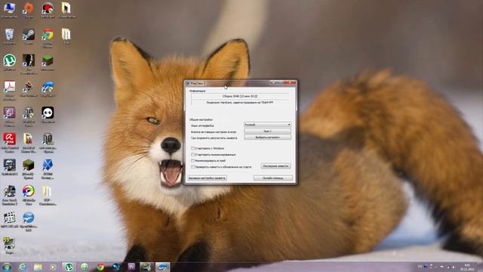Open Базовые настройки захвата (basic capture settings)
Image resolution: width=483 pixels, height=272 pixels.
pos(207,178)
